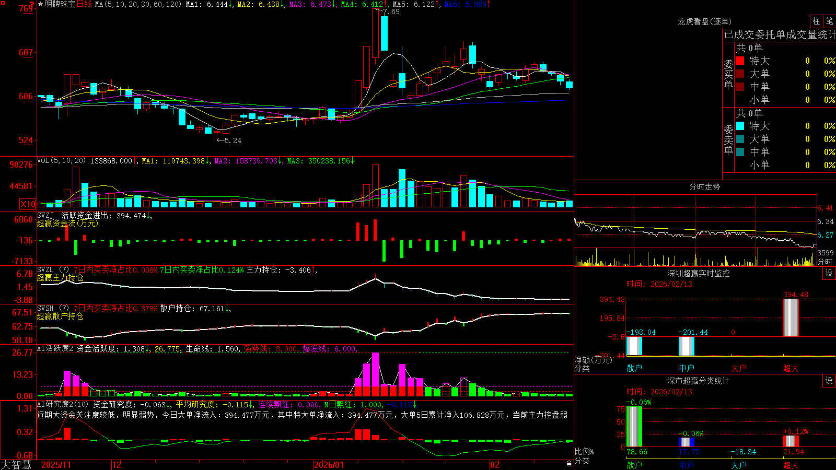This screenshot has height=470, width=836.
Task: Click the 78.66 散户 bar in 分类统计
Action: (x=634, y=426)
